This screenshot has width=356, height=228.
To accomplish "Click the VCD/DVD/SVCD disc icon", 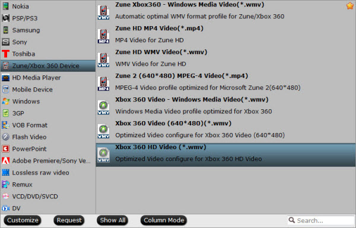I will pyautogui.click(x=5, y=196).
